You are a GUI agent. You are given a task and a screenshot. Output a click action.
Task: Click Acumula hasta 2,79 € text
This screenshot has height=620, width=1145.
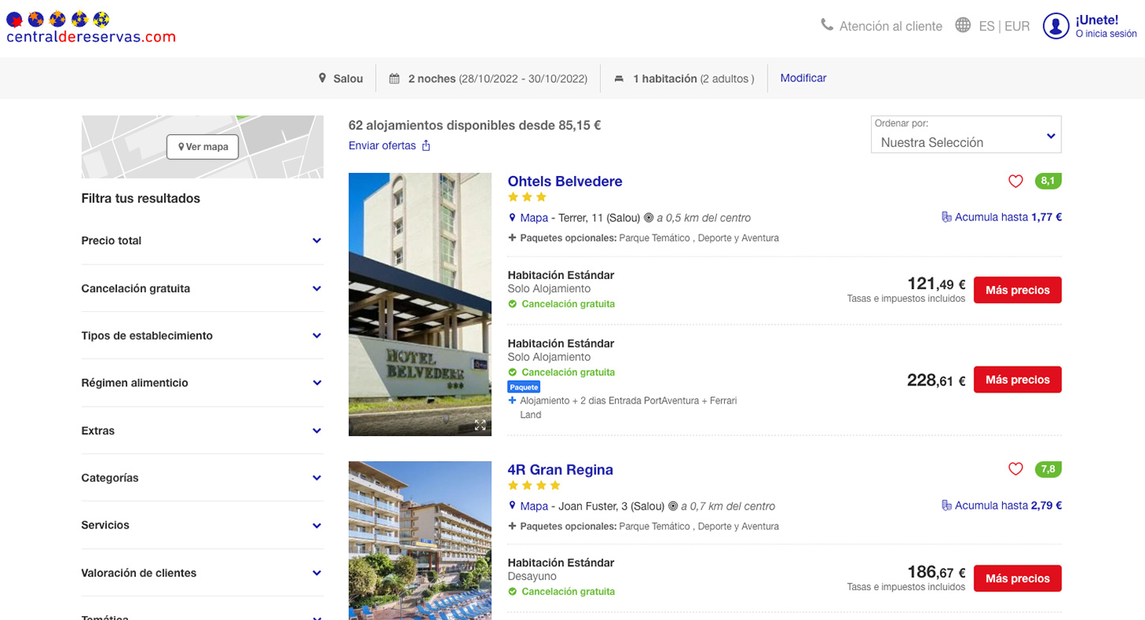[x=1008, y=505]
